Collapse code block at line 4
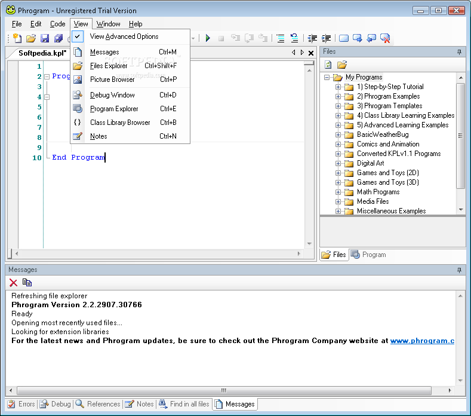 47,97
